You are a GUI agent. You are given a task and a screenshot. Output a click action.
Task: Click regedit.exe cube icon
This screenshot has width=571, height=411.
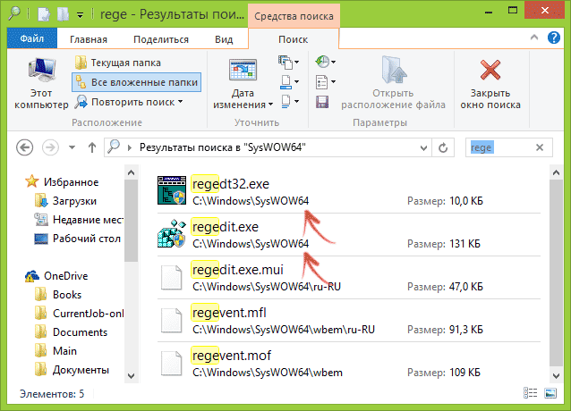[172, 233]
